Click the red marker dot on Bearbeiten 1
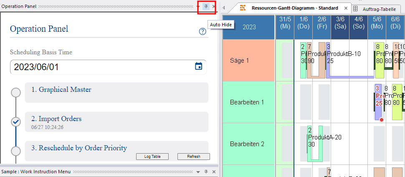 point(381,120)
